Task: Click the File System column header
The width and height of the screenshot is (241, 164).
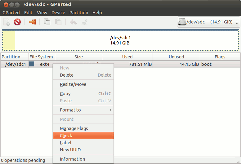Action: [x=42, y=57]
